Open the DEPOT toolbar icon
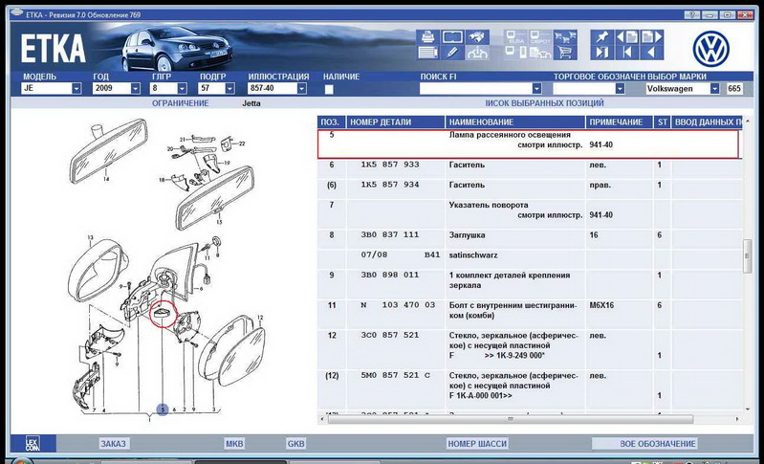764x464 pixels. (x=540, y=37)
